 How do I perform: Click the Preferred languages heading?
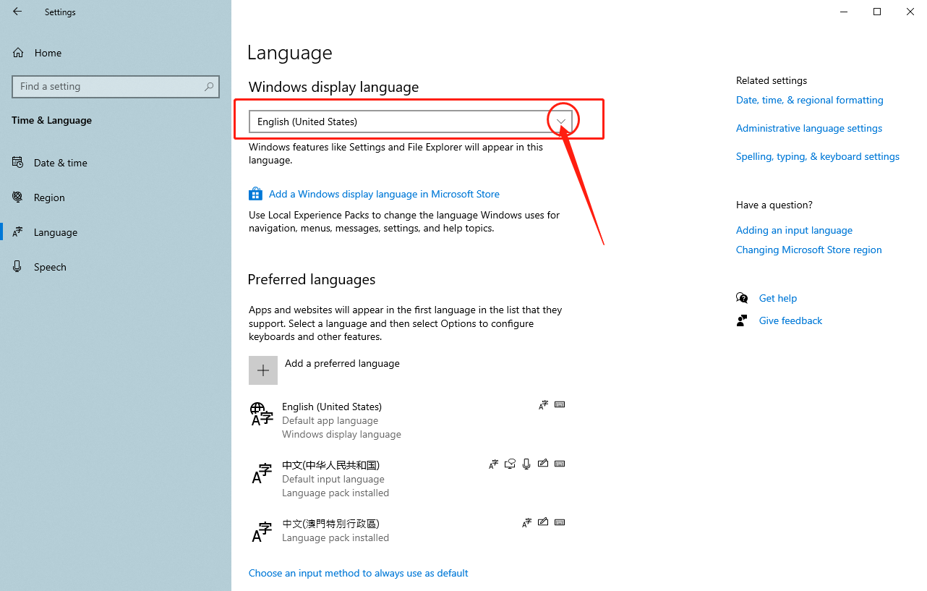pos(312,279)
